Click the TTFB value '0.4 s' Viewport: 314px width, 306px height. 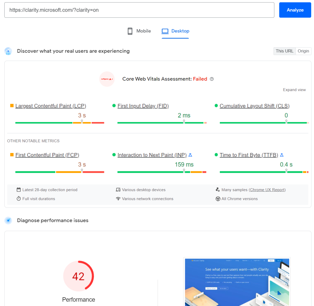(286, 164)
